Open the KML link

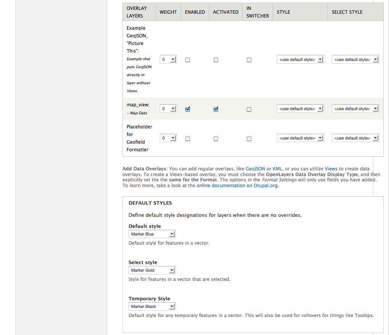coord(277,168)
